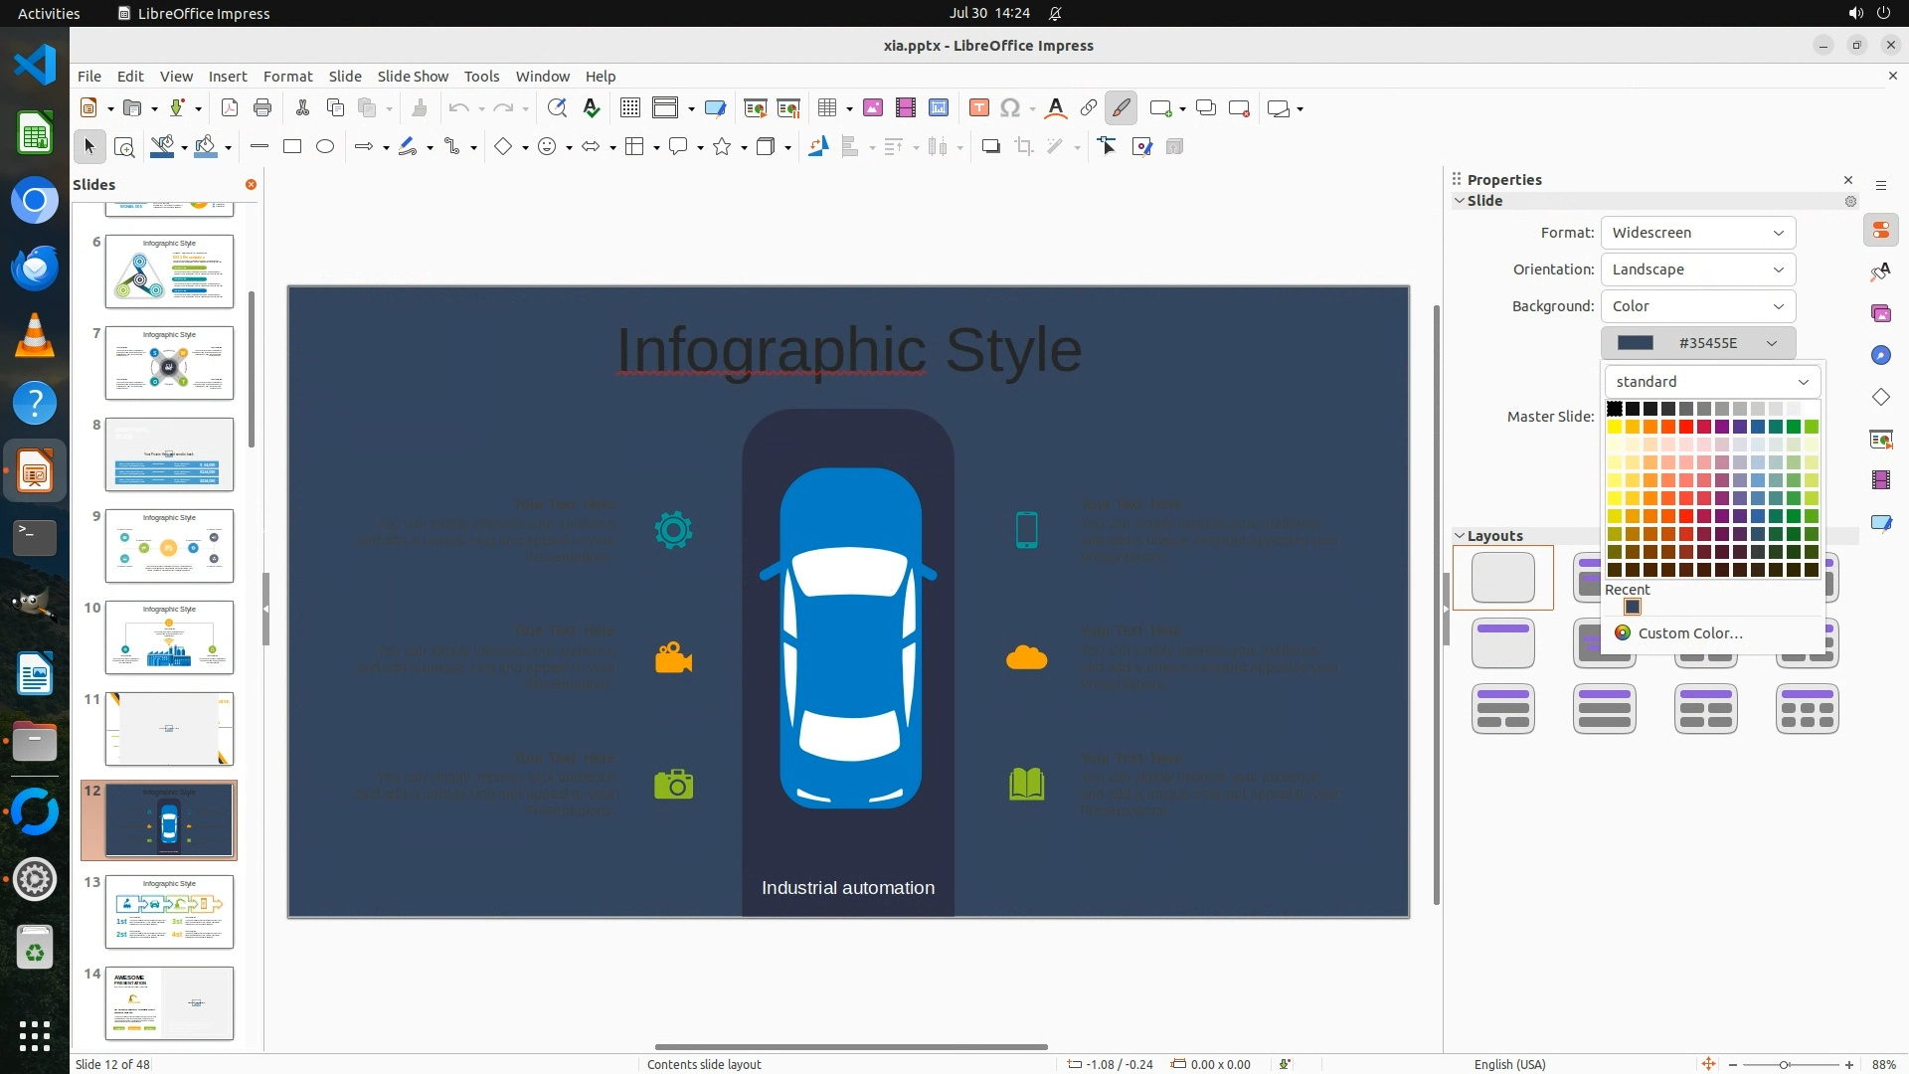The image size is (1909, 1074).
Task: Click the Insert Image icon
Action: [x=873, y=108]
